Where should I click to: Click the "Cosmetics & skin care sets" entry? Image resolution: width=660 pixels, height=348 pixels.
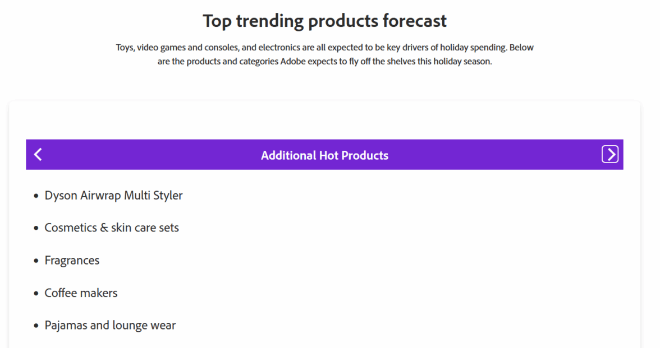point(112,228)
